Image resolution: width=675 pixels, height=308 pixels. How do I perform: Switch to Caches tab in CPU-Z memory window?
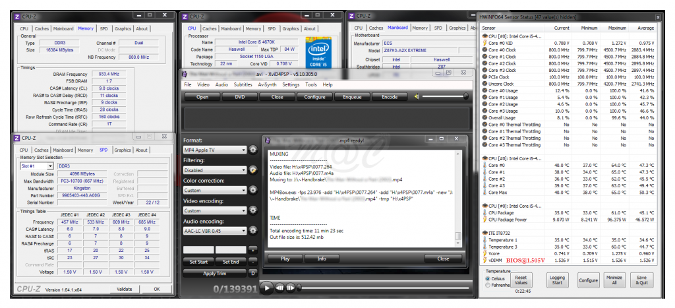42,28
